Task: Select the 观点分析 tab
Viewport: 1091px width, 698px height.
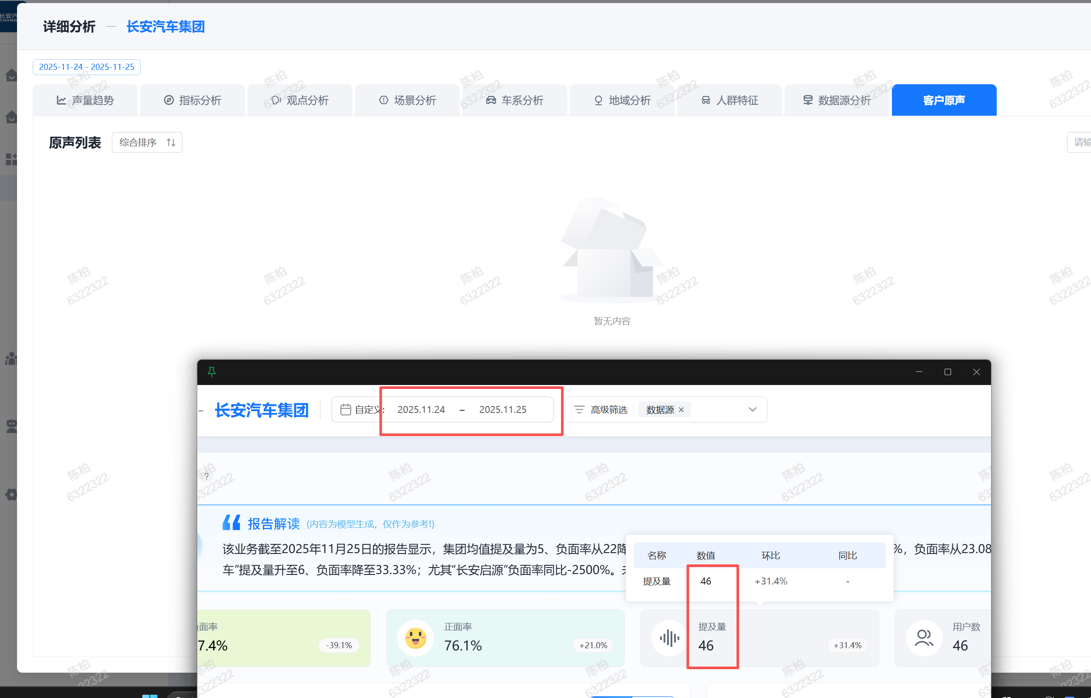Action: [300, 100]
